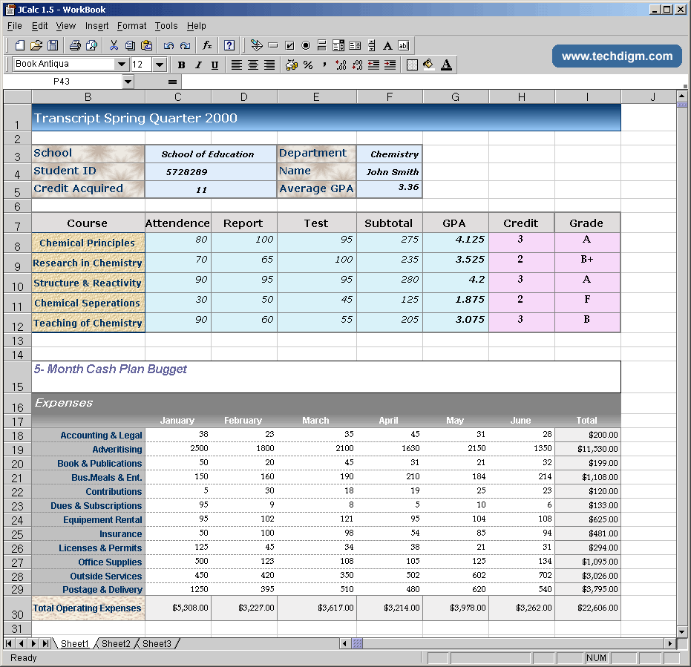Apply percent style formatting
Viewport: 691px width, 667px height.
click(x=308, y=65)
